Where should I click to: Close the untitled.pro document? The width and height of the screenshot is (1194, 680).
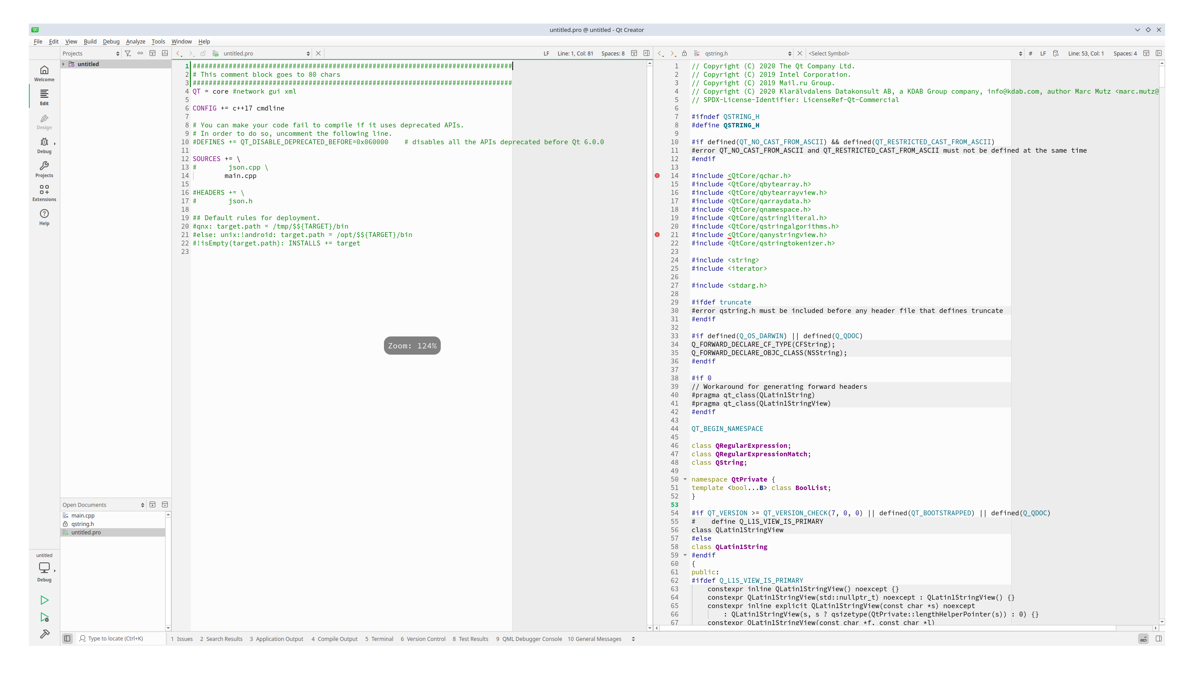click(318, 53)
